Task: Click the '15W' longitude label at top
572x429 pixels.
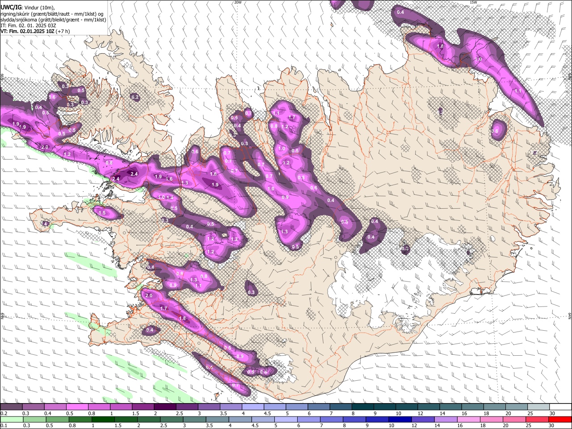Action: pos(473,2)
